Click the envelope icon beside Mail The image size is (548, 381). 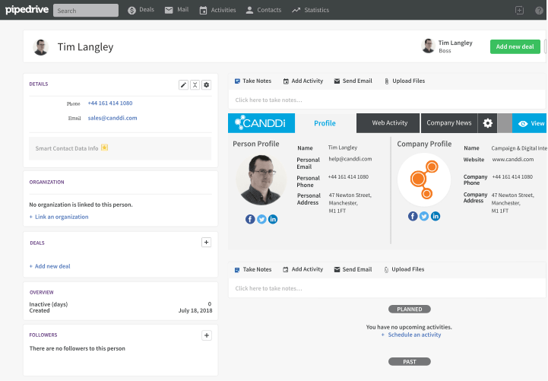(x=169, y=10)
